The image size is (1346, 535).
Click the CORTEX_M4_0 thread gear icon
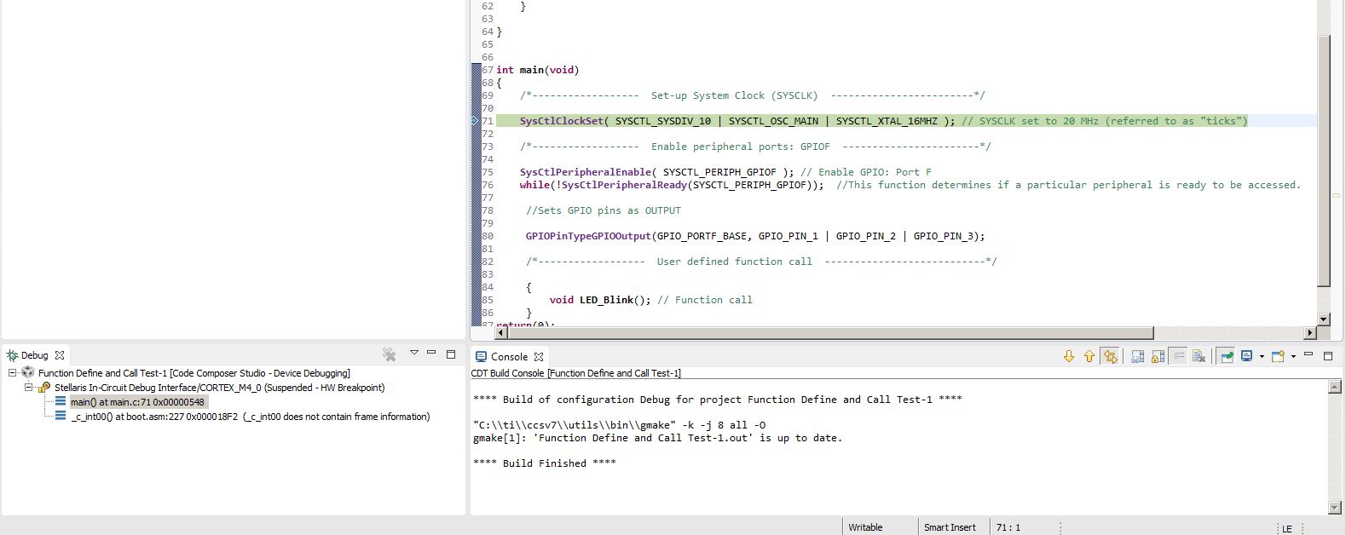(x=44, y=388)
